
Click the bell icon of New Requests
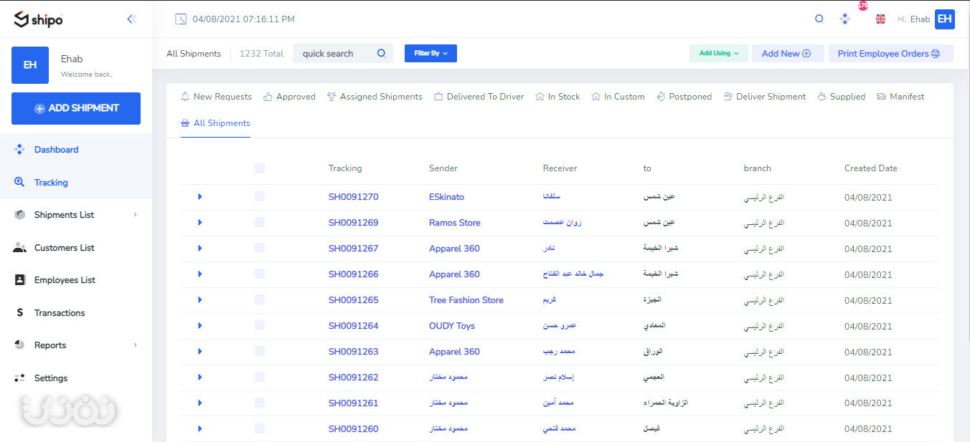[185, 96]
